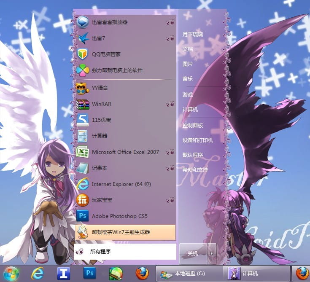Open 玩家宝宝 orange icon
This screenshot has width=310, height=282.
(82, 200)
